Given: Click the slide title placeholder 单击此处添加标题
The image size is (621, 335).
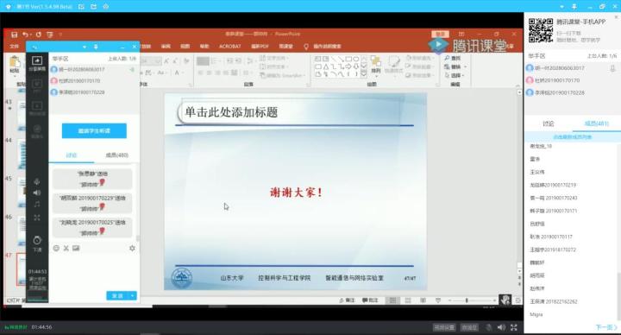Looking at the screenshot, I should pyautogui.click(x=231, y=112).
